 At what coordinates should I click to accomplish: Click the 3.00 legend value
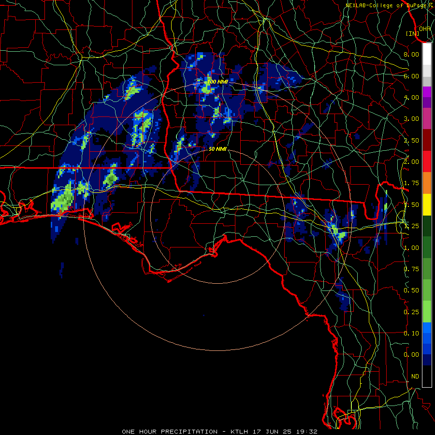411,119
